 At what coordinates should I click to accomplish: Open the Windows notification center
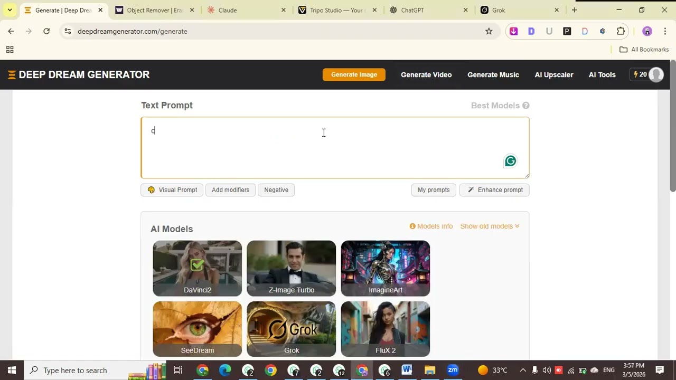pyautogui.click(x=660, y=370)
